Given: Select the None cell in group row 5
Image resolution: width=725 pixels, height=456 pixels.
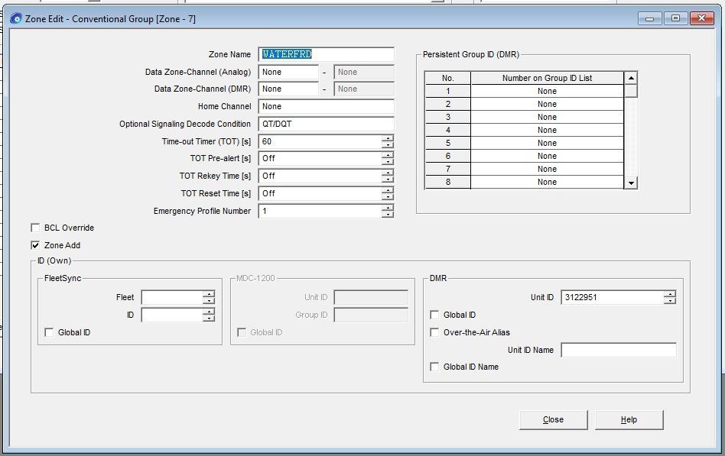Looking at the screenshot, I should 547,144.
